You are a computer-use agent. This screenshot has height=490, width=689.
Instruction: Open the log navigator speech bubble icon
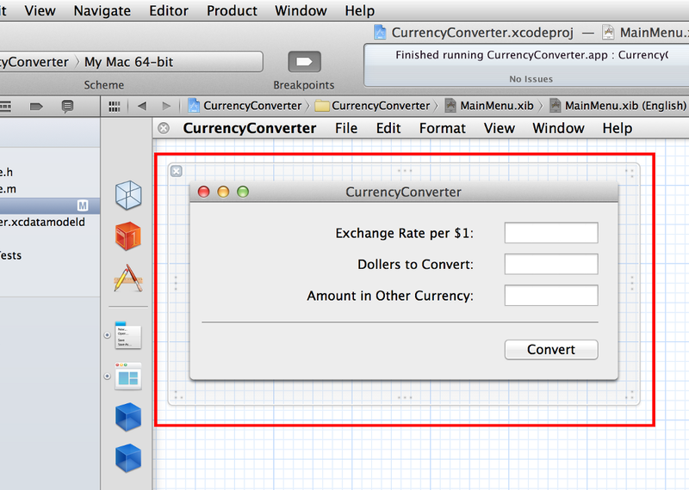(67, 107)
